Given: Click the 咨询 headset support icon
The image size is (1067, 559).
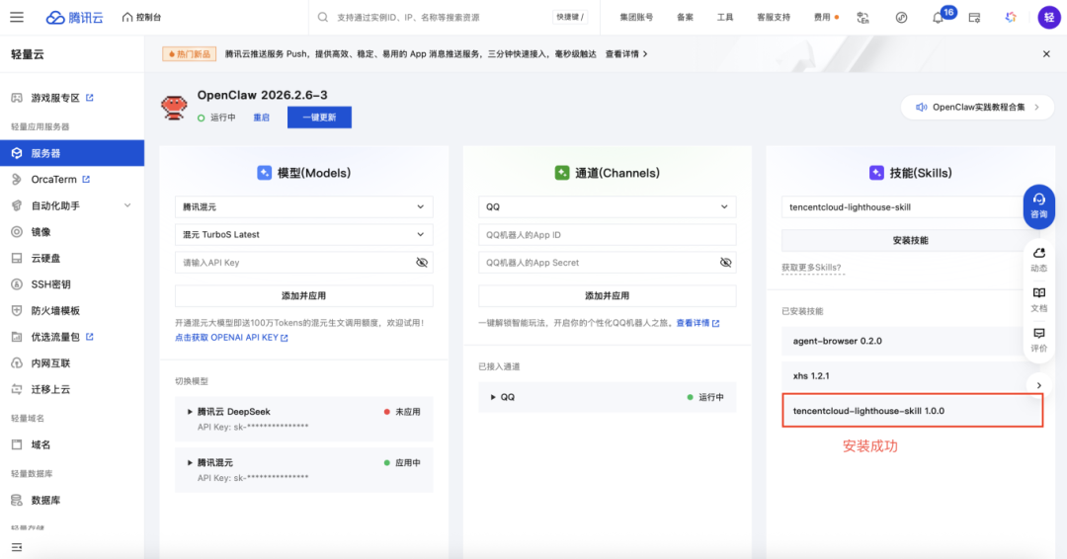Looking at the screenshot, I should tap(1038, 206).
